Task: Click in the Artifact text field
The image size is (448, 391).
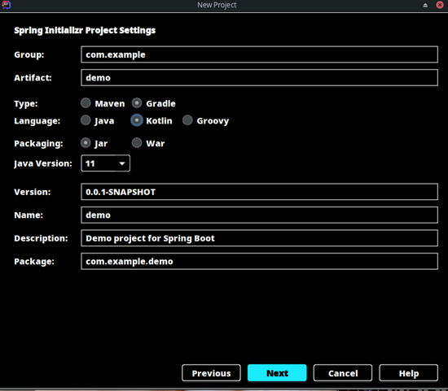Action: coord(259,77)
